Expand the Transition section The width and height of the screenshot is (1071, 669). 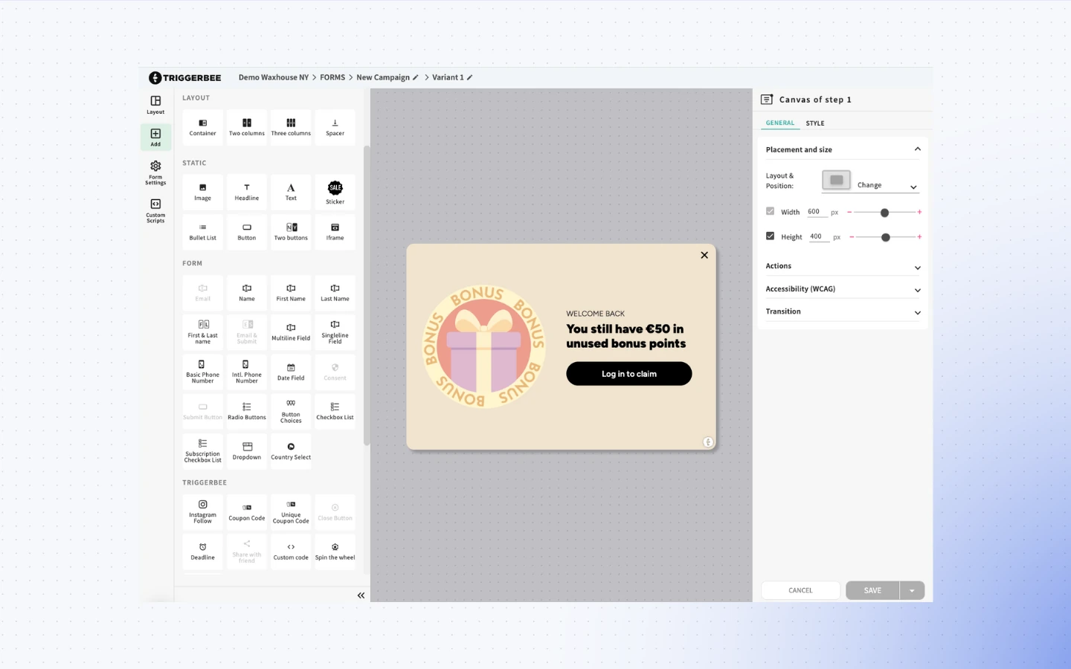coord(843,312)
